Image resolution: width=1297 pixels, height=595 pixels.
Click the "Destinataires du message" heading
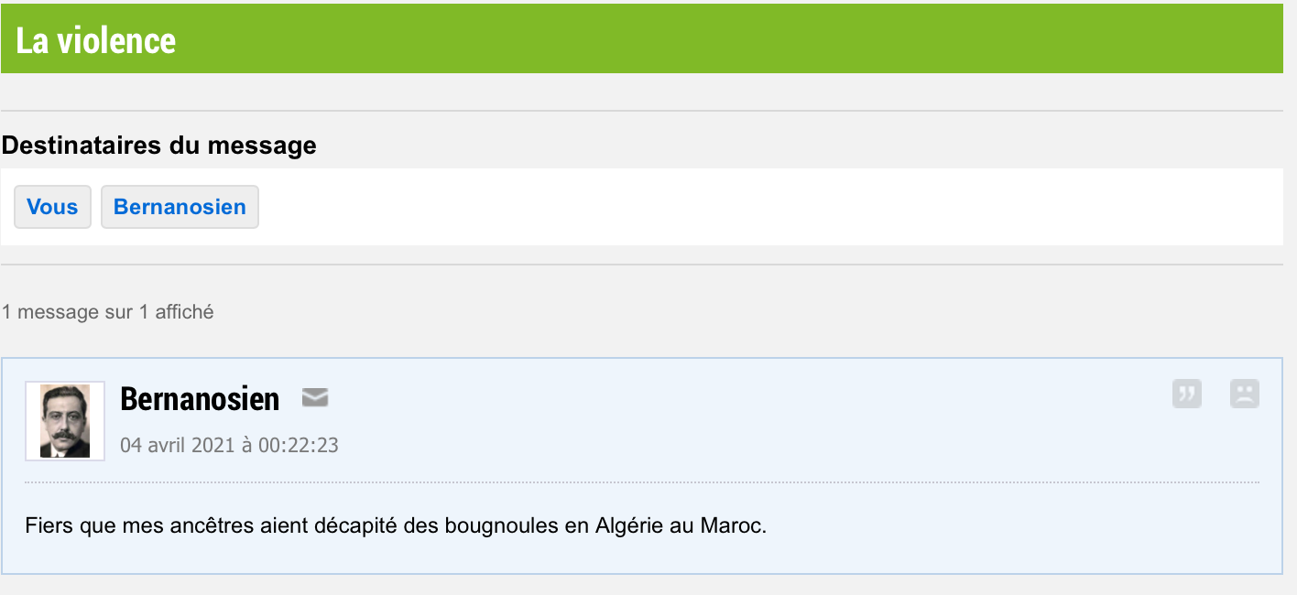(158, 145)
